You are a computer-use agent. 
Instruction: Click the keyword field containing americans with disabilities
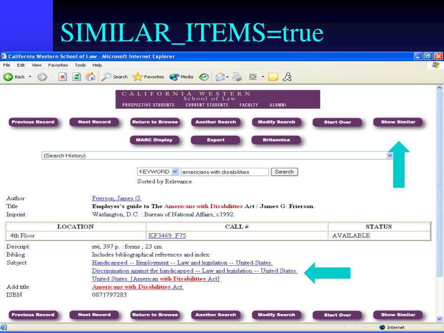(x=225, y=172)
